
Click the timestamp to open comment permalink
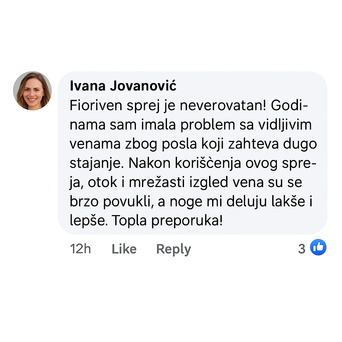pyautogui.click(x=80, y=249)
